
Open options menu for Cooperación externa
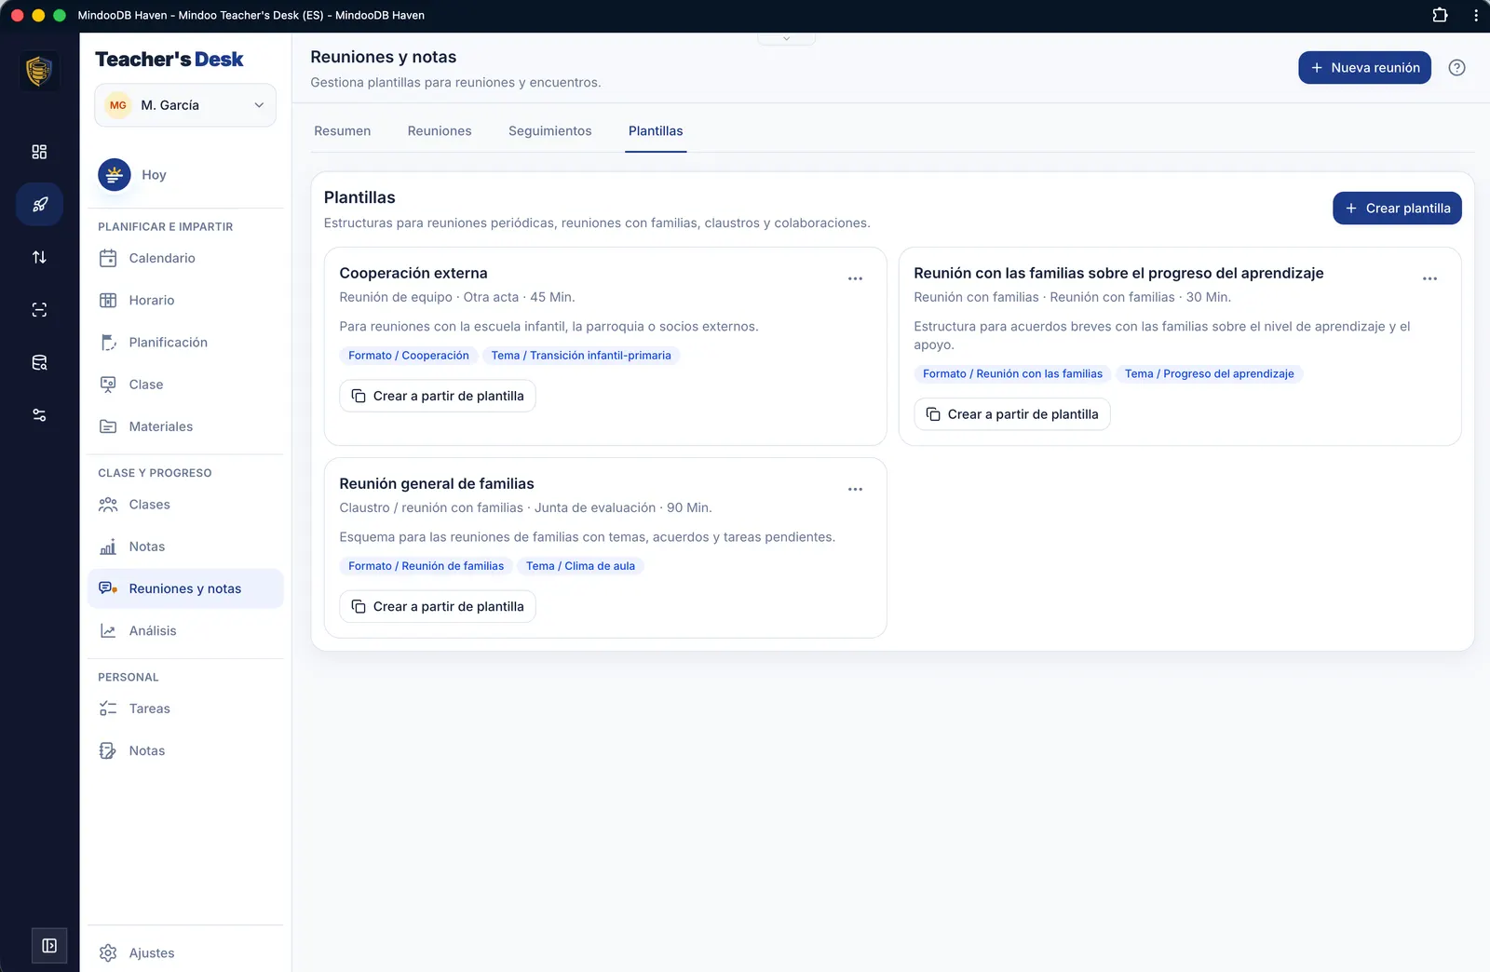[x=855, y=278]
